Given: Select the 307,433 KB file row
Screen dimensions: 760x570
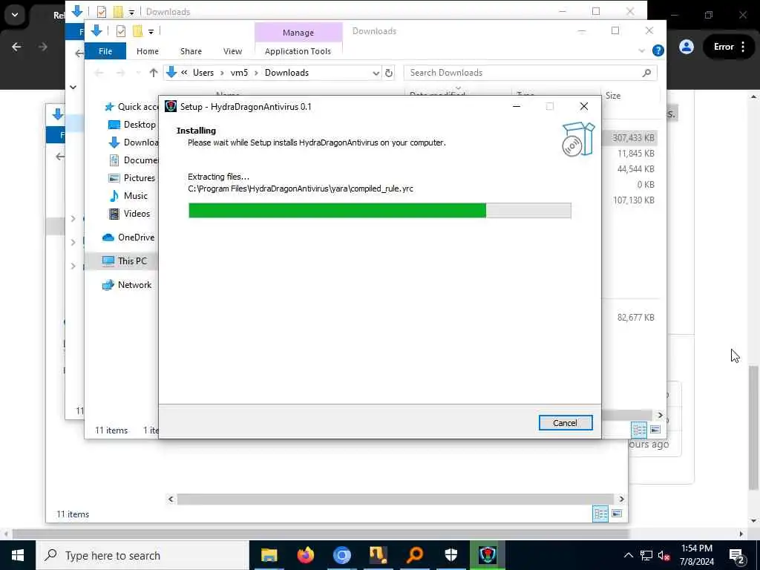Looking at the screenshot, I should tap(629, 137).
